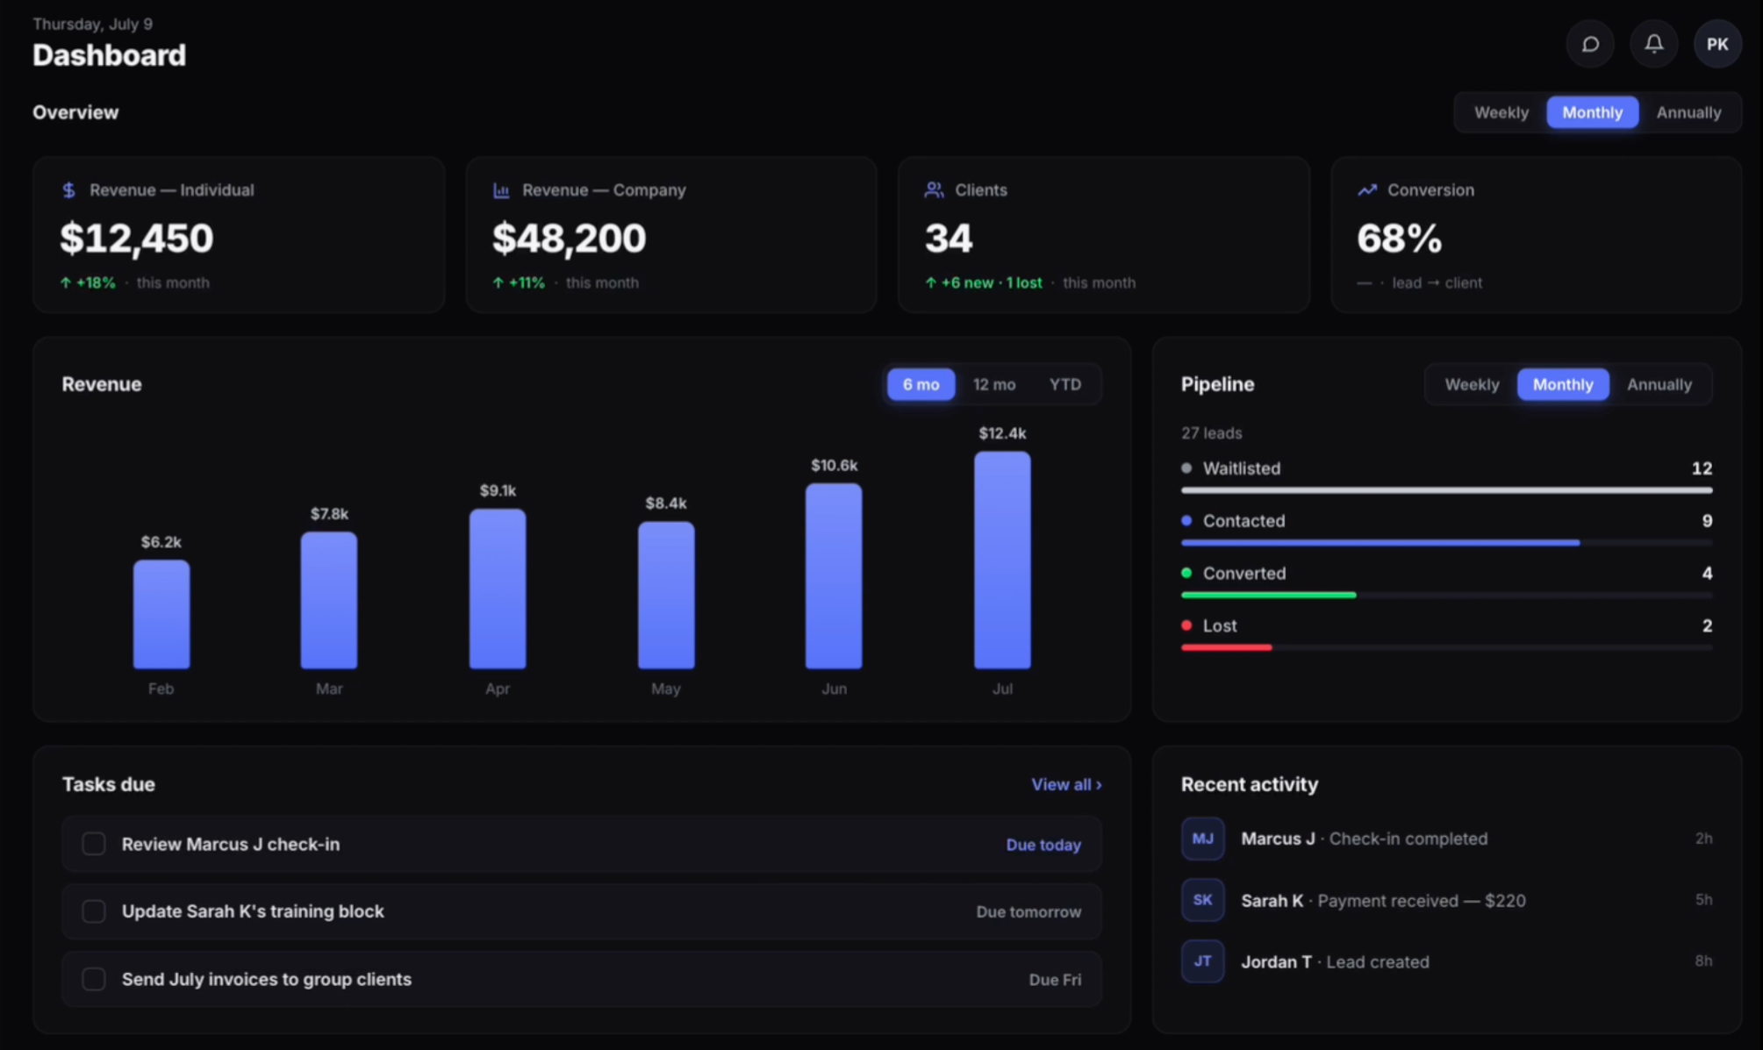Check Send July invoices task
1763x1050 pixels.
click(x=94, y=979)
